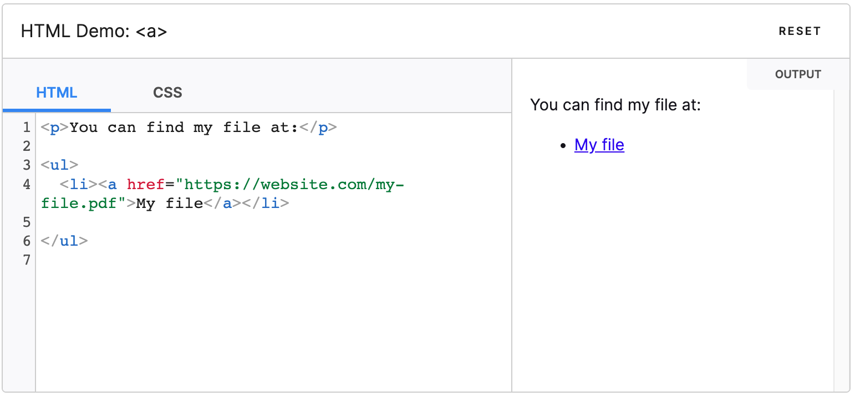Click line number 1 in the gutter
The image size is (855, 396).
27,128
